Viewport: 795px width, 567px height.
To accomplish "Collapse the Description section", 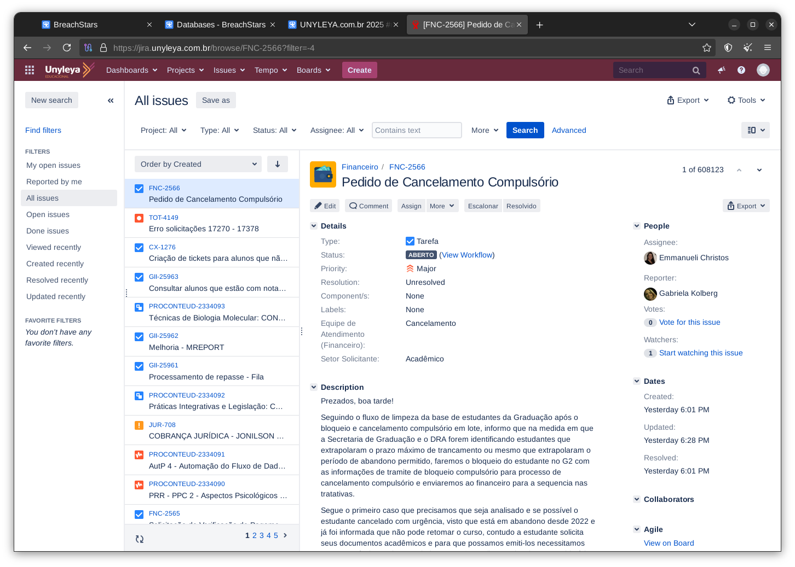I will point(314,387).
